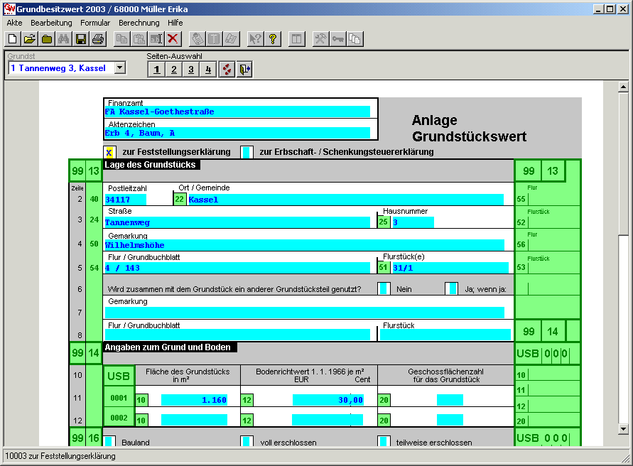The image size is (633, 466).
Task: Click the Flur / Grundbuchblatt field '4 / 143'
Action: tap(237, 268)
